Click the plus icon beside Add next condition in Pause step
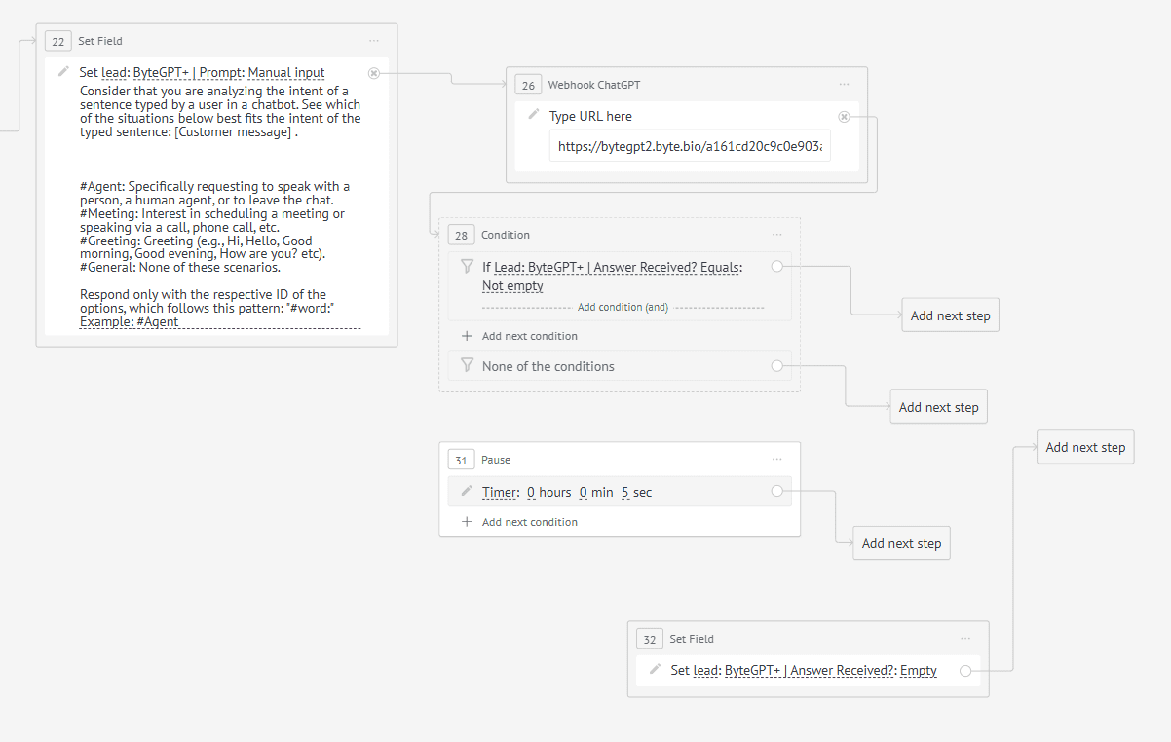The height and width of the screenshot is (742, 1171). tap(467, 522)
